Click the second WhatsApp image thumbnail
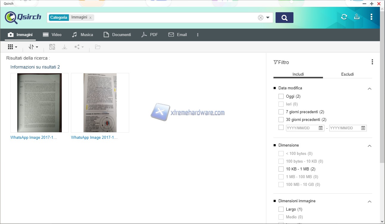 click(x=100, y=102)
